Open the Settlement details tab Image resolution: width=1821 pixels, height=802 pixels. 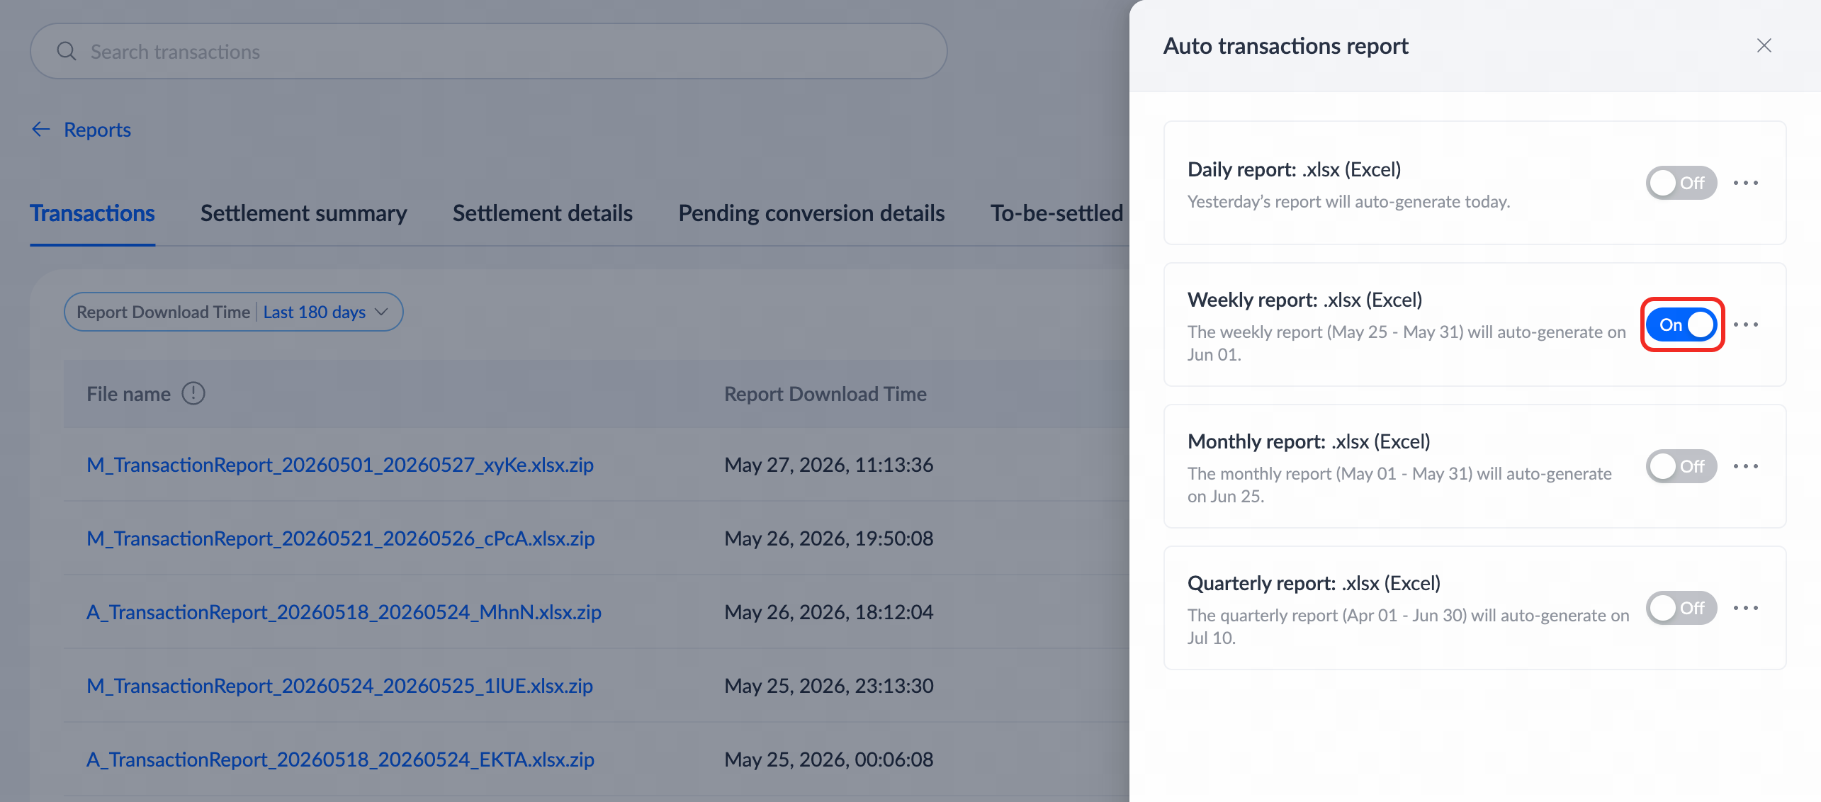[543, 213]
